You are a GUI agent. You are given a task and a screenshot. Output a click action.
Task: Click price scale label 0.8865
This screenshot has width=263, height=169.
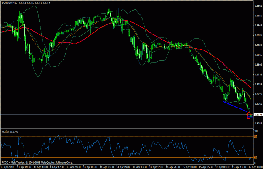tap(258, 6)
